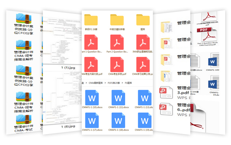Go to CMA最新题库 in breadcrumb path
The height and width of the screenshot is (145, 231).
coord(96,83)
